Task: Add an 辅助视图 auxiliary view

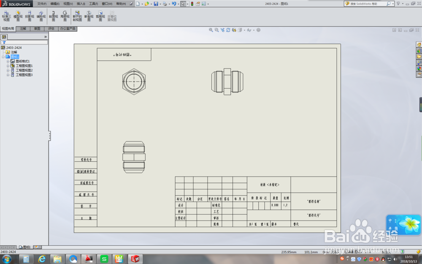Action: [41, 16]
